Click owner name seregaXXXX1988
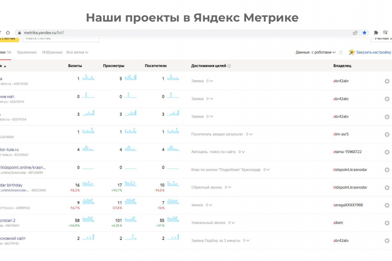This screenshot has width=392, height=261. (348, 205)
